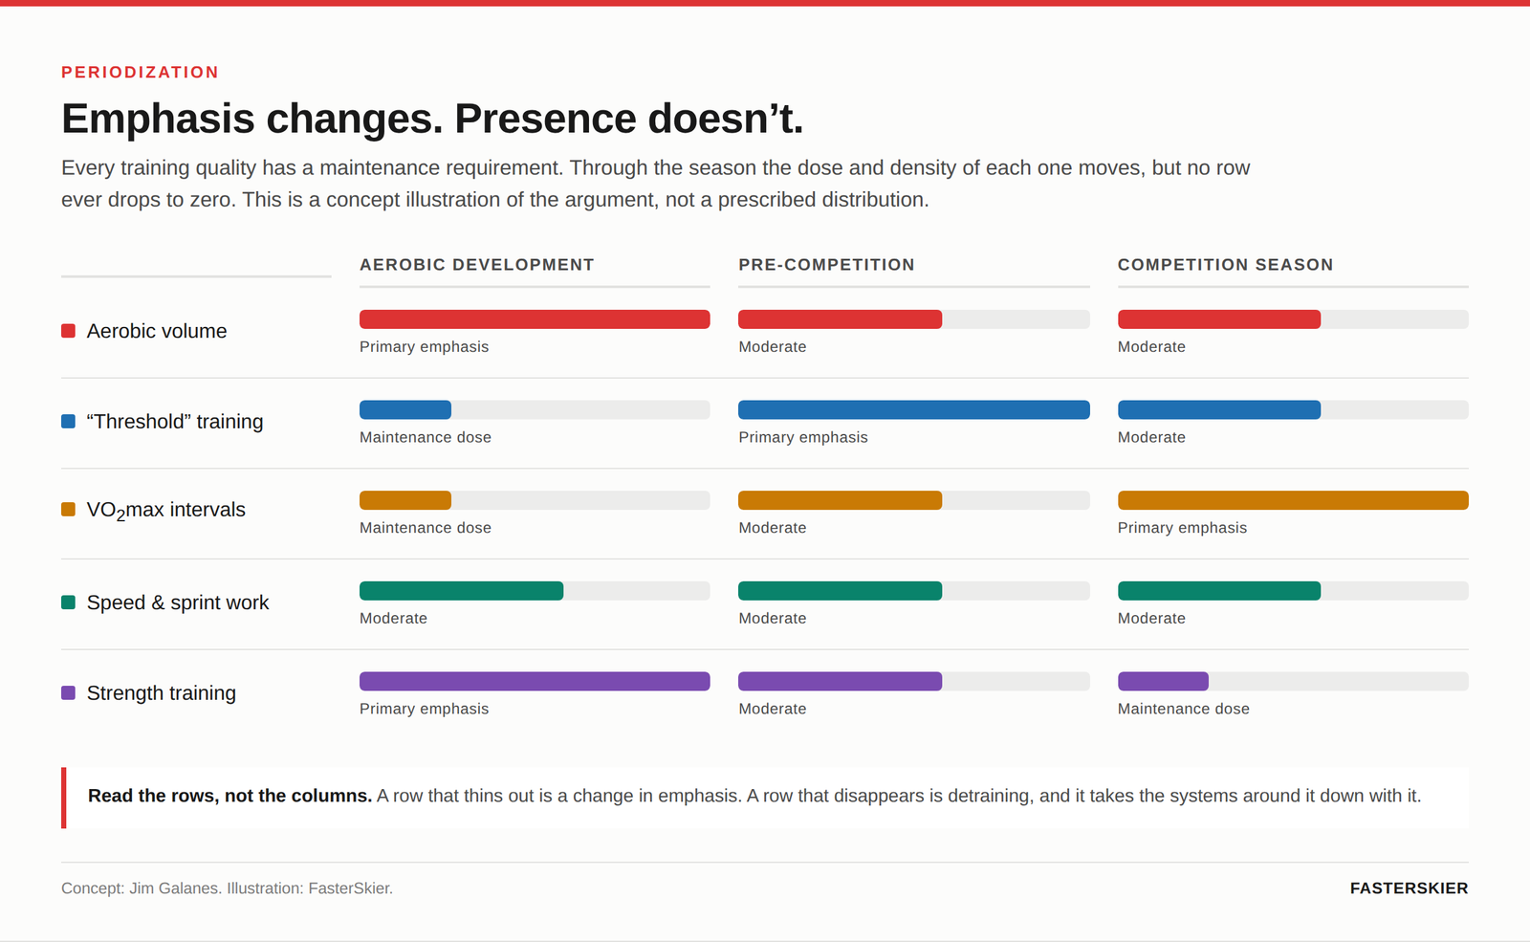Click the VO2max intervals row label

165,511
